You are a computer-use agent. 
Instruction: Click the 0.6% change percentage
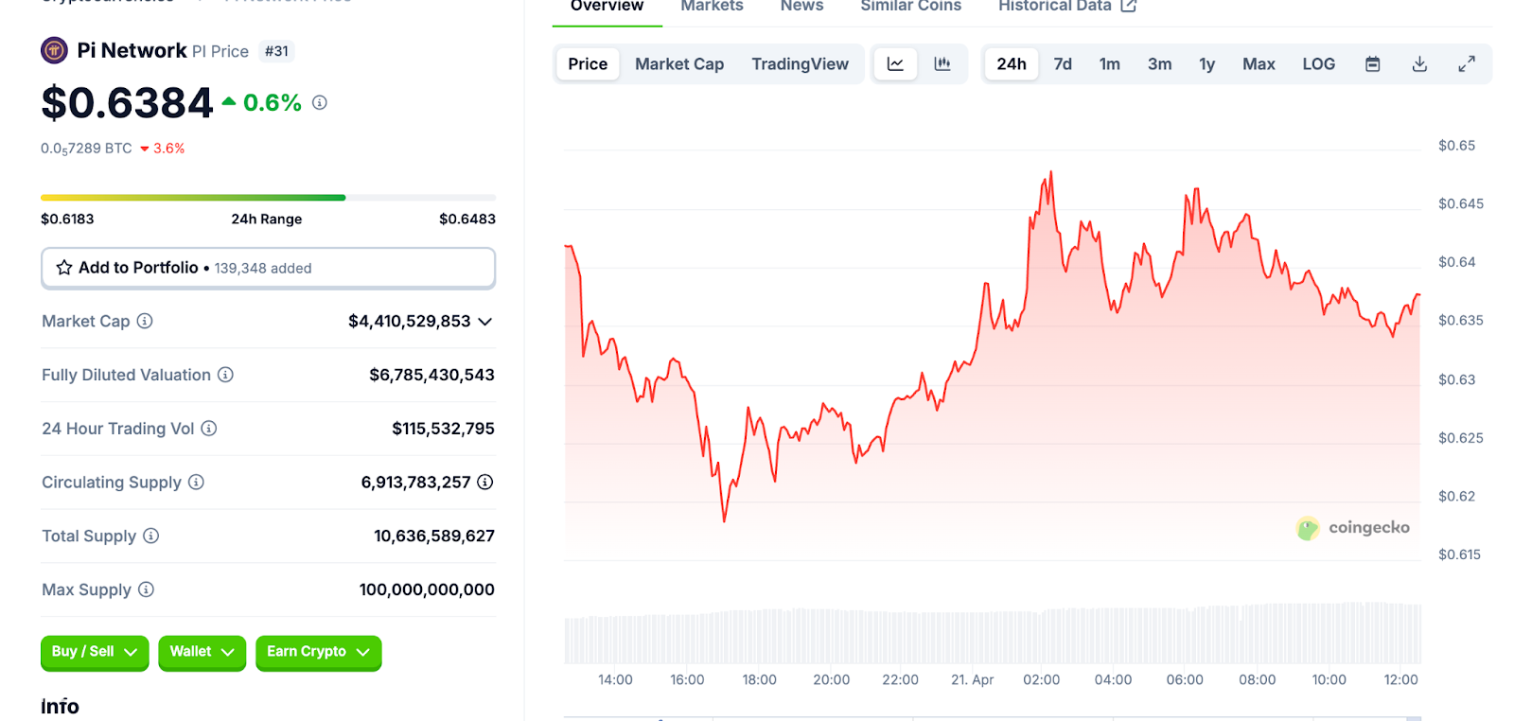coord(272,102)
